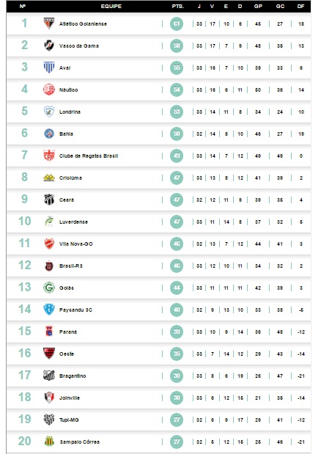Screen dimensions: 321x454
Task: Open the Bahia team badge
Action: (x=49, y=133)
